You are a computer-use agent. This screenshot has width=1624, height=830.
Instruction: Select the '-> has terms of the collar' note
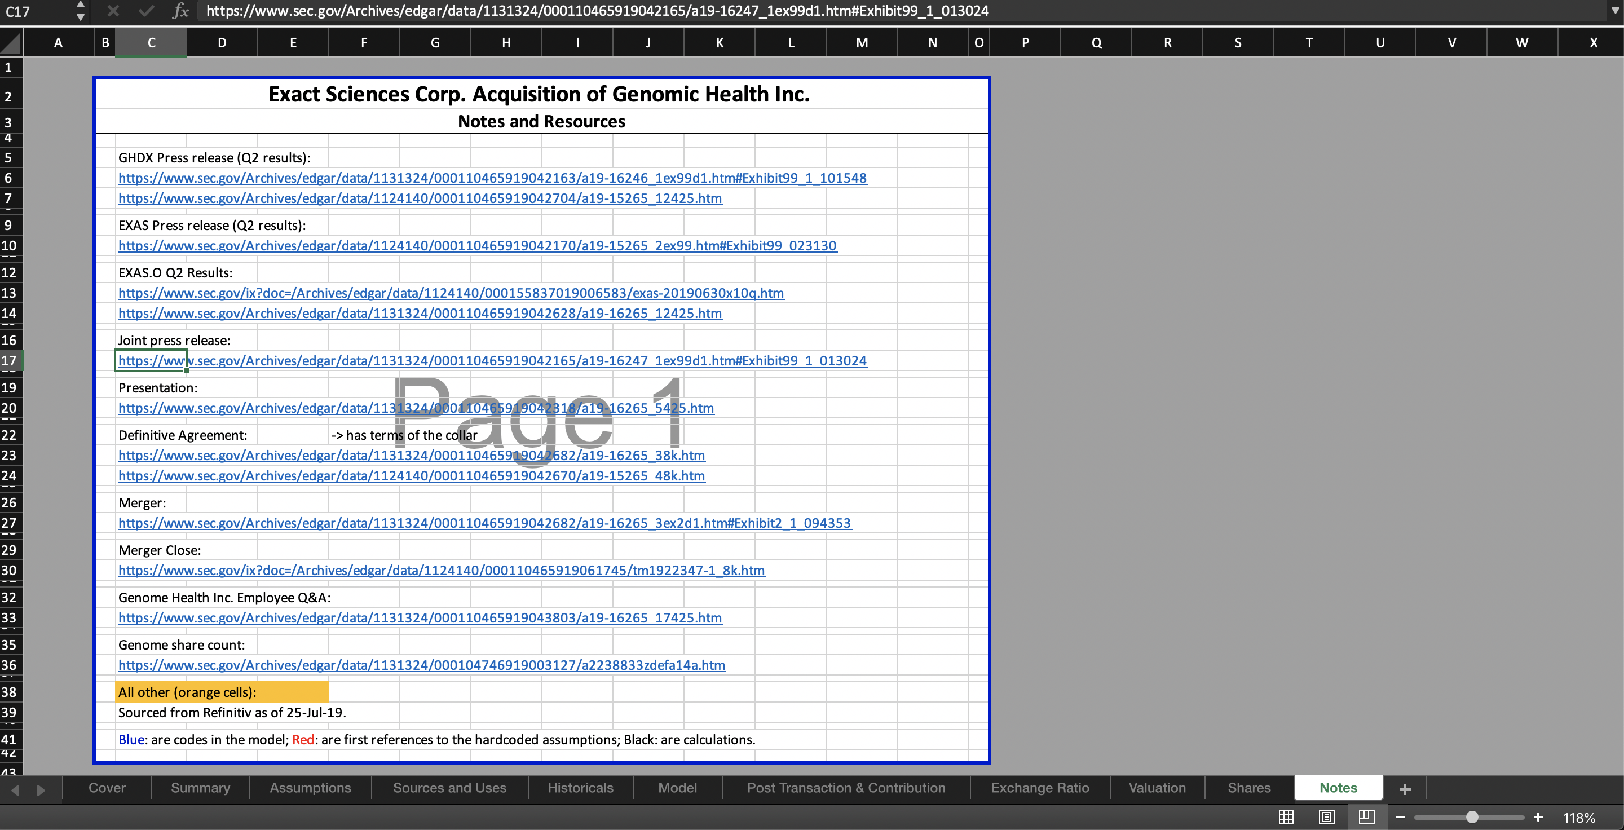404,435
